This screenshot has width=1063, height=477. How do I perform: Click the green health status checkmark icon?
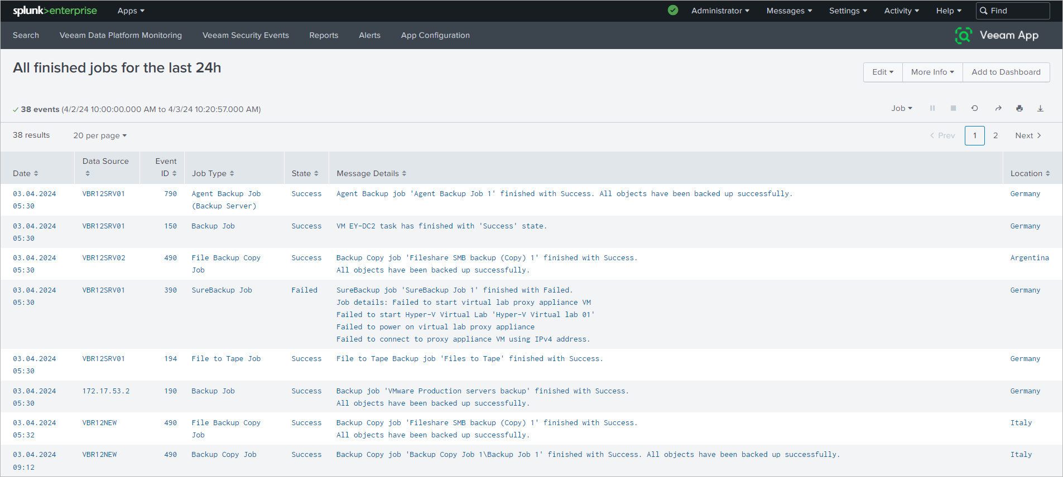pyautogui.click(x=673, y=10)
